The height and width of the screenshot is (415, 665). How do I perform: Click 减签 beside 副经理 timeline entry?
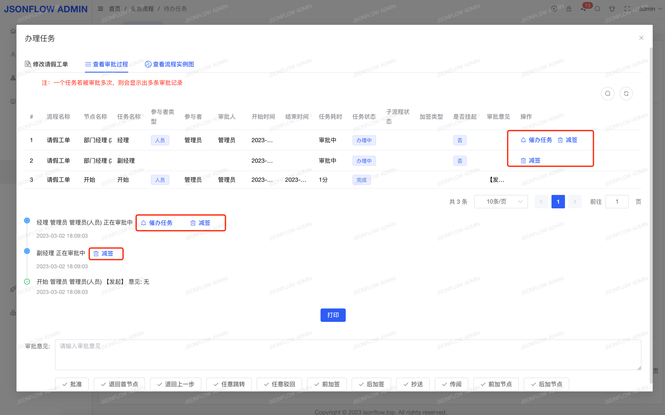point(103,254)
